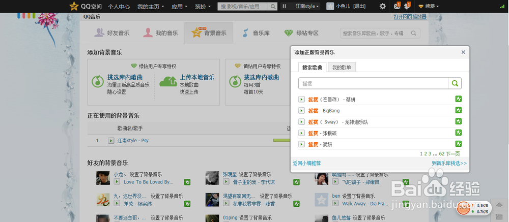509x222 pixels.
Task: Play 摇摆 - BigBang search result
Action: point(301,111)
